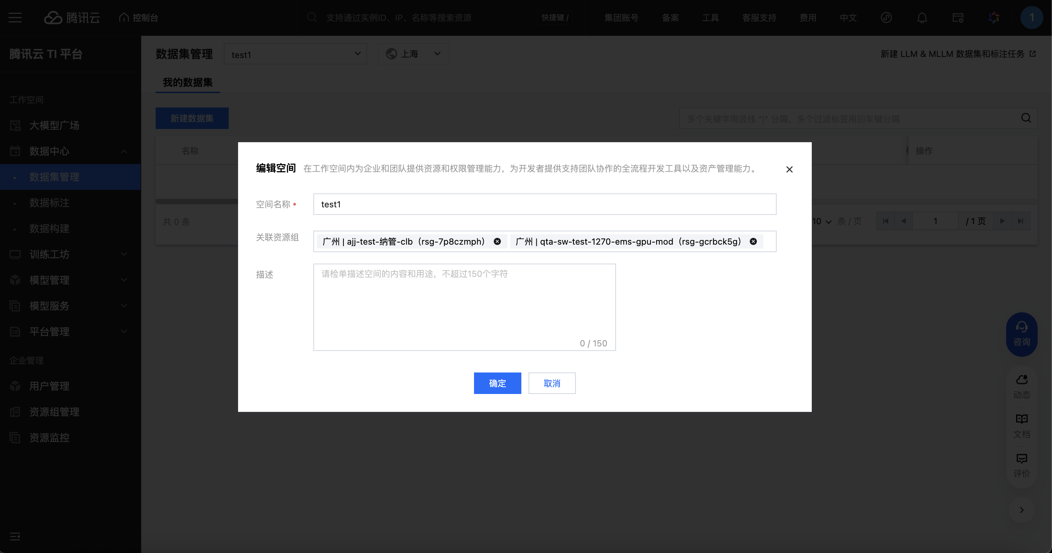Open 资源组管理 from the sidebar
Screen dimensions: 1052x553
[x=54, y=412]
